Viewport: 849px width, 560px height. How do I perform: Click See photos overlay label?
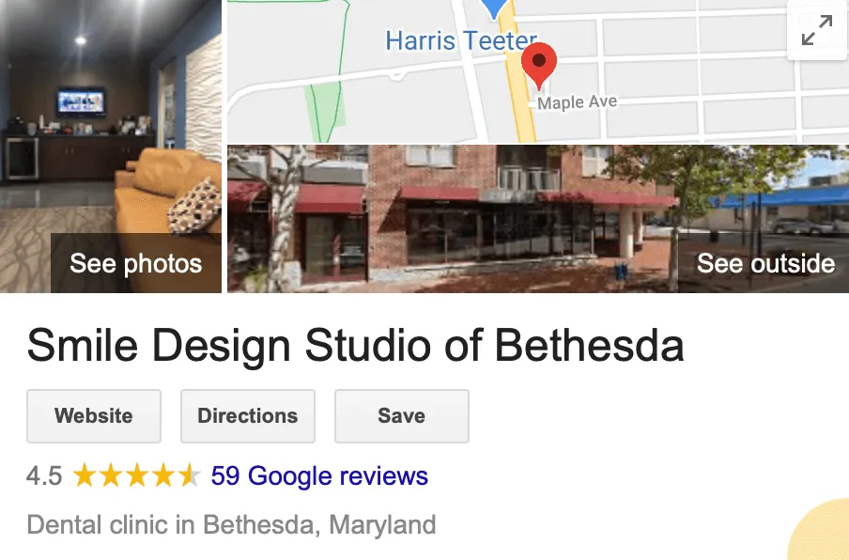pos(136,263)
